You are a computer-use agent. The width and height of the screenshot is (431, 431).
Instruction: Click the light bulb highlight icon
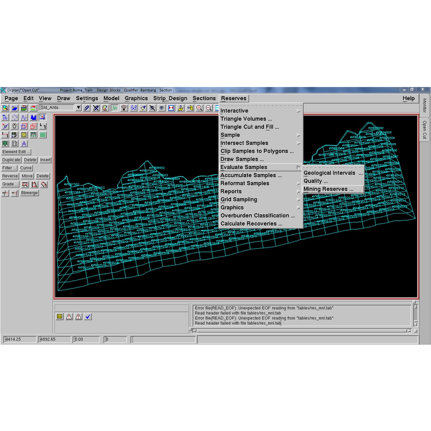tap(124, 108)
